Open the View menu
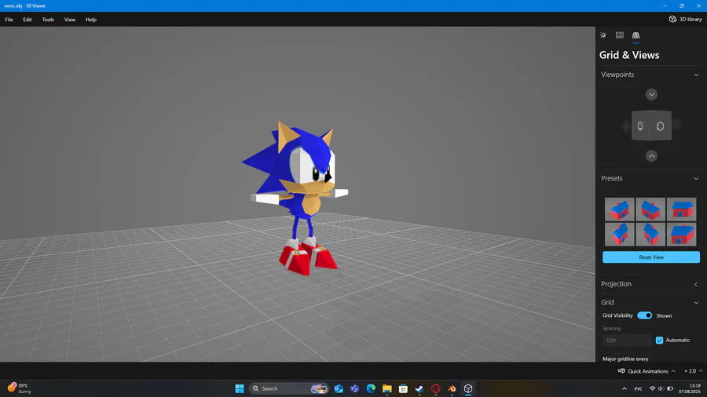Image resolution: width=707 pixels, height=397 pixels. coord(69,20)
